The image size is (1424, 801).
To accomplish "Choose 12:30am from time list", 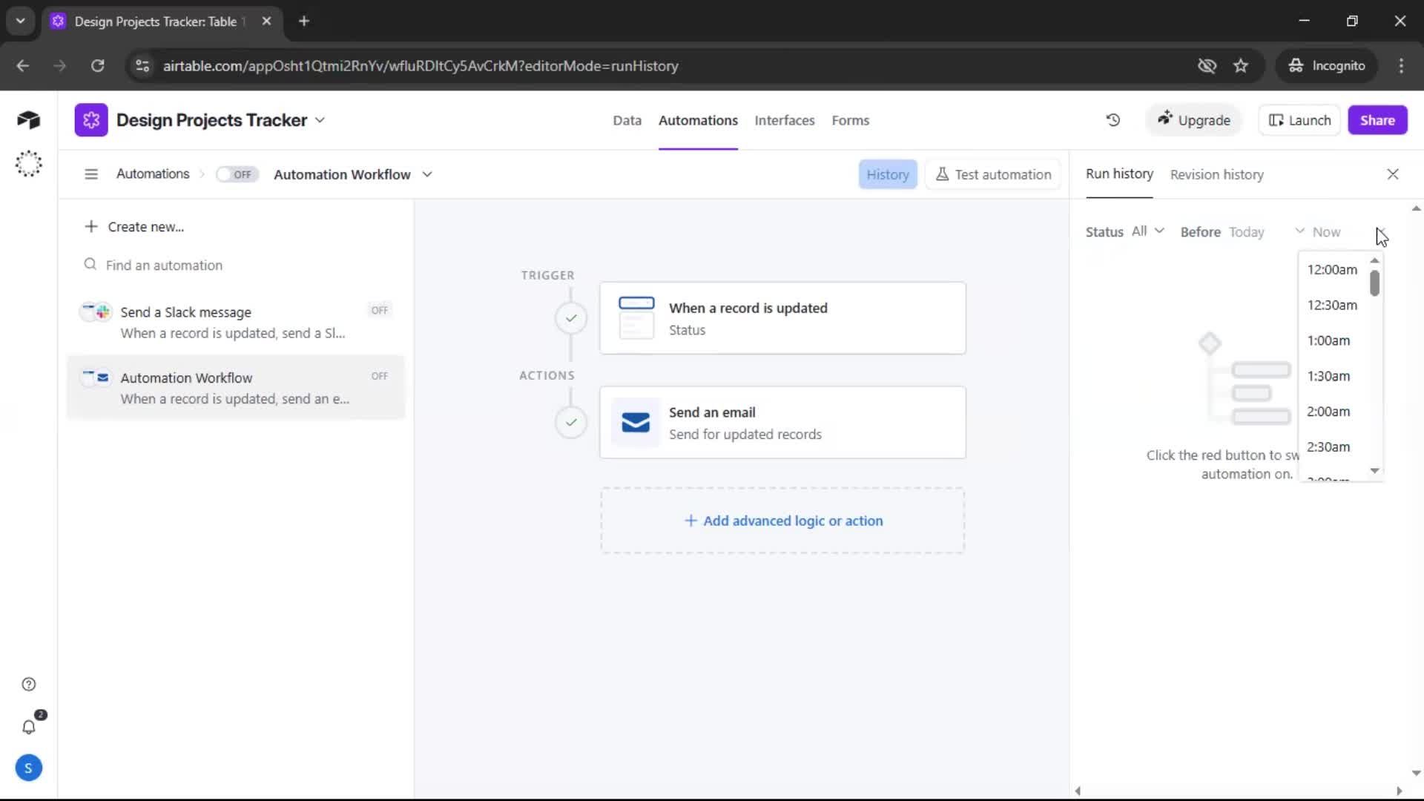I will point(1334,305).
